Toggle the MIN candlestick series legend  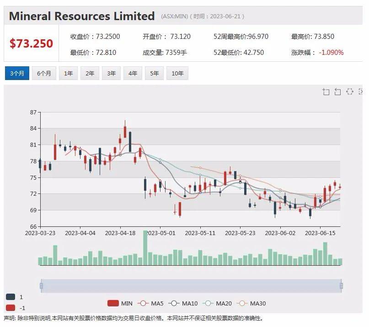tap(120, 303)
